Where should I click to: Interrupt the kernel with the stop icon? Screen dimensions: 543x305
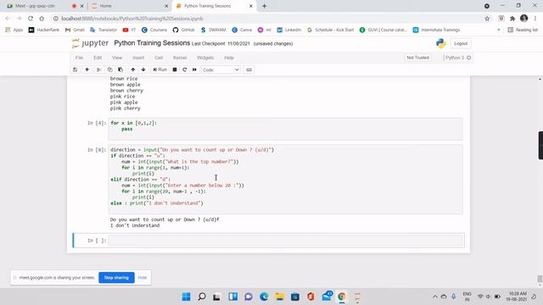coord(175,69)
